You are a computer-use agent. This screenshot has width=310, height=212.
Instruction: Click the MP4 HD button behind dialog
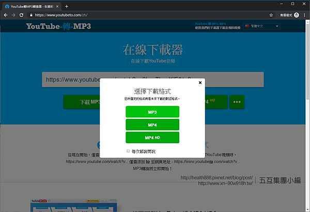coord(216,102)
